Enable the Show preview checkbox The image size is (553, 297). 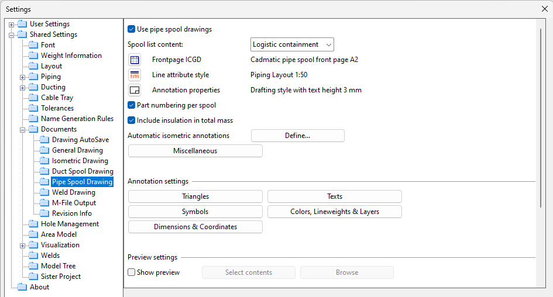click(x=132, y=272)
